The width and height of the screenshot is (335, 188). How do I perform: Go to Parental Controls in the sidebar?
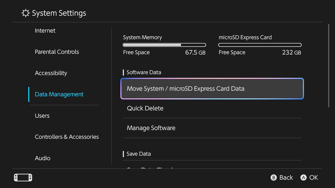(x=57, y=52)
